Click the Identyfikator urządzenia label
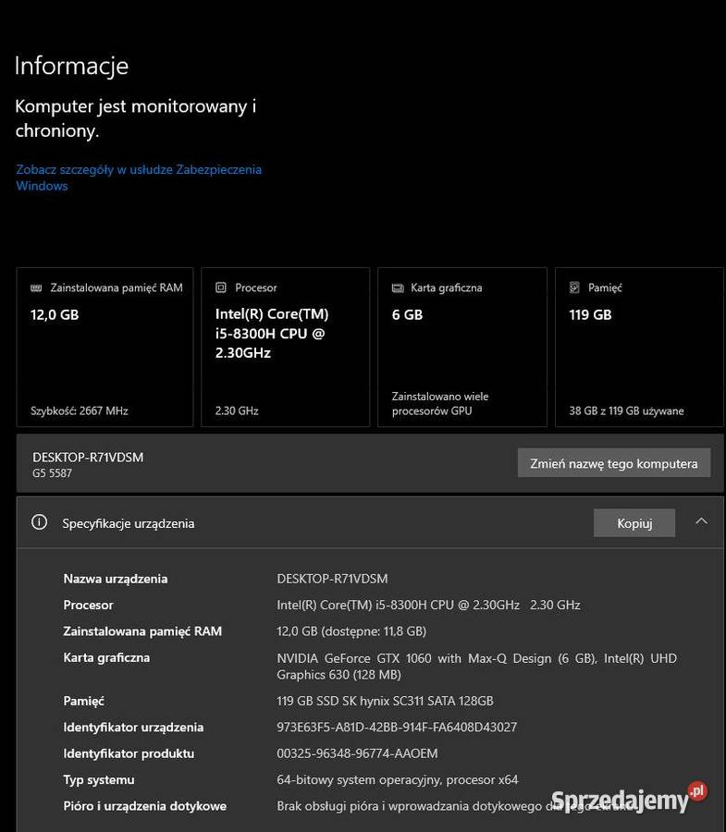 [x=133, y=727]
